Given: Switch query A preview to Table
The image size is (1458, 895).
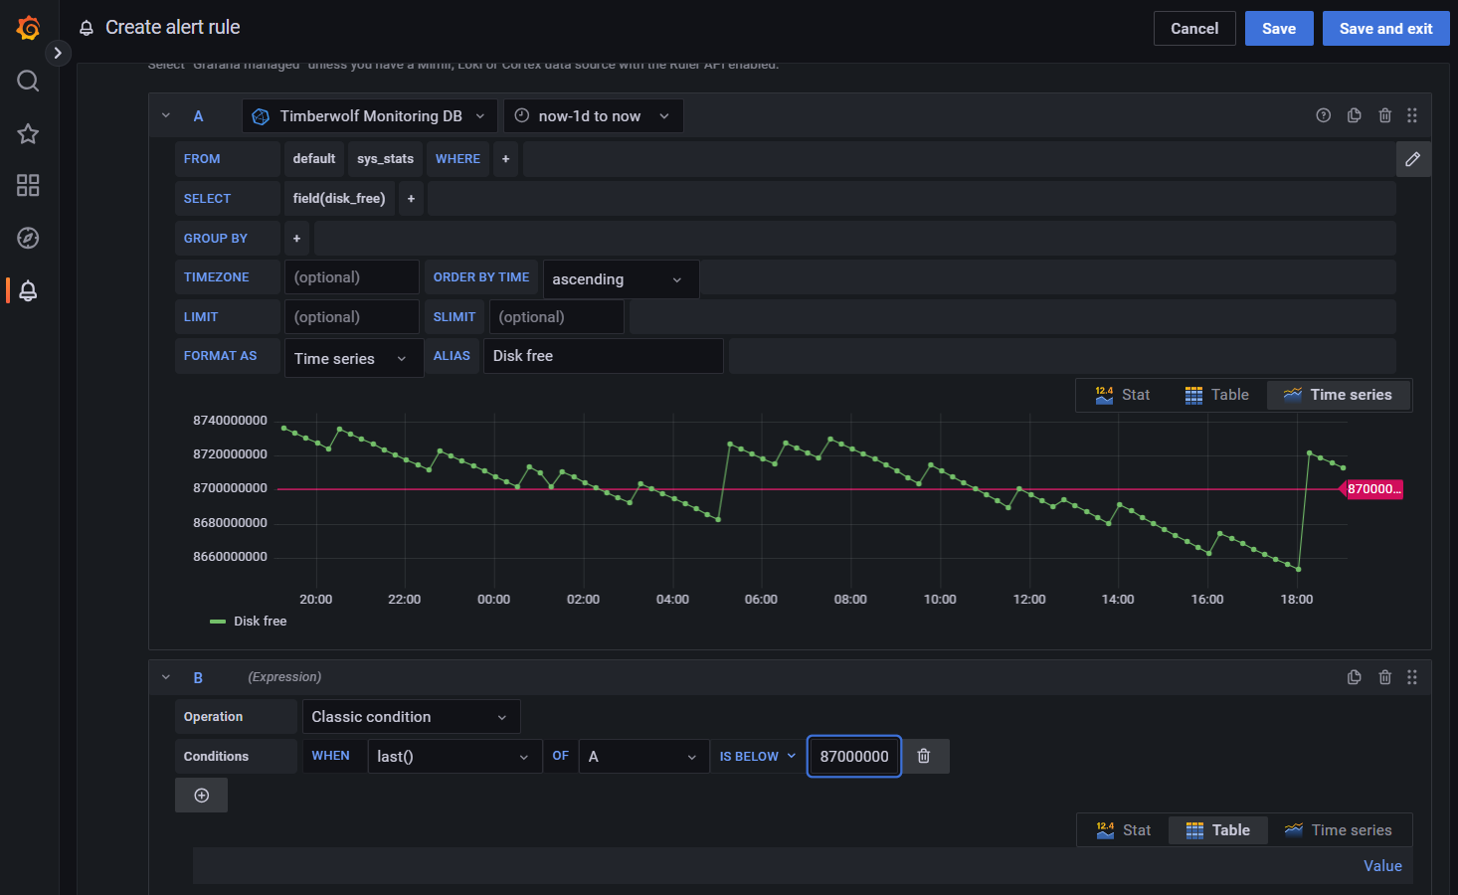Looking at the screenshot, I should point(1216,395).
